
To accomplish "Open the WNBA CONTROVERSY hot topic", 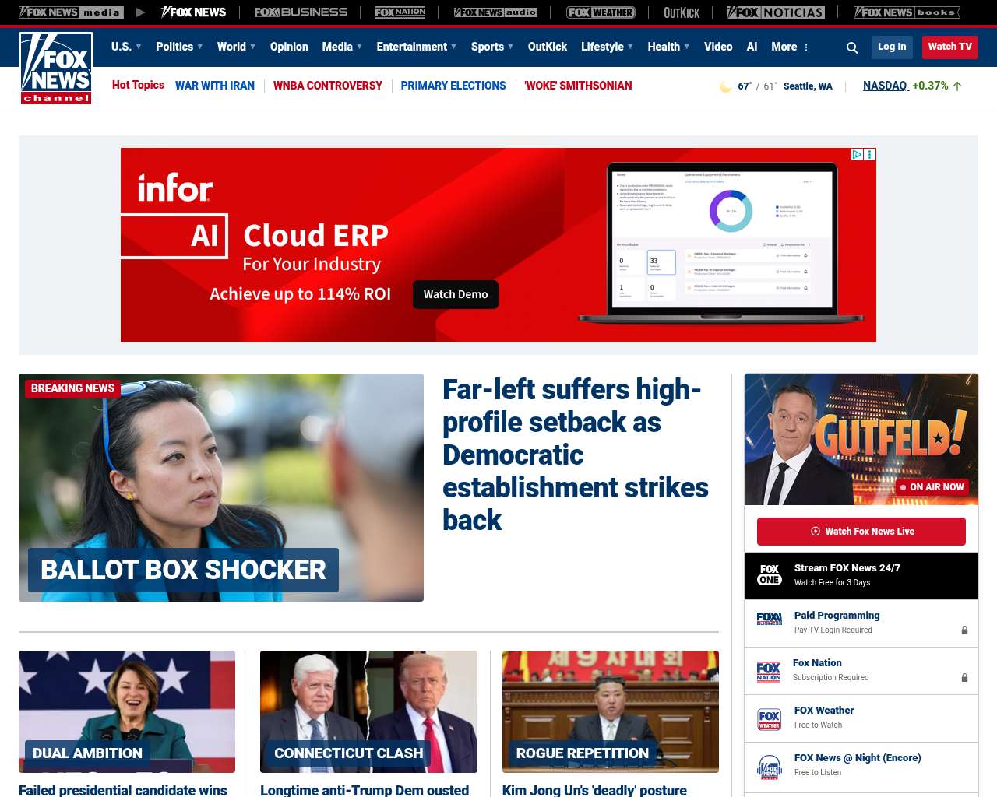I will coord(328,86).
